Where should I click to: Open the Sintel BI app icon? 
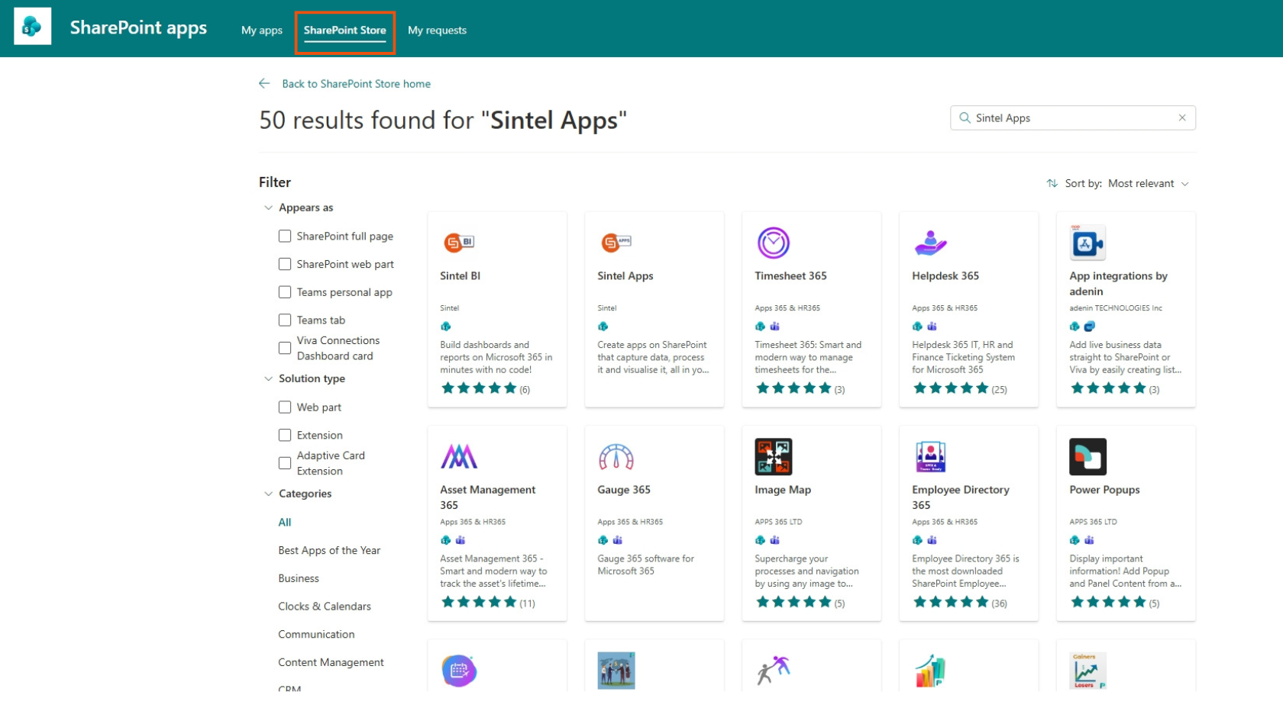coord(459,243)
